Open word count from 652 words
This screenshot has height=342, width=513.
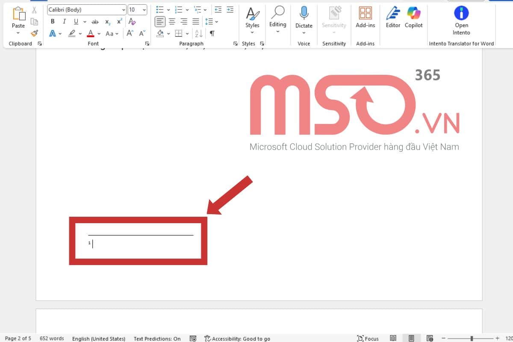click(52, 339)
